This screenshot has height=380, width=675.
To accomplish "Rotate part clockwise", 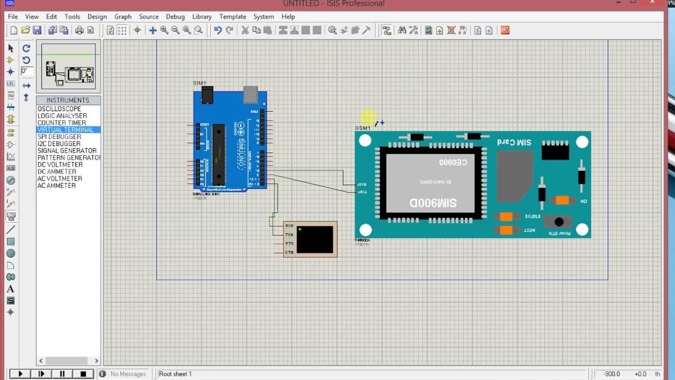I will 26,48.
